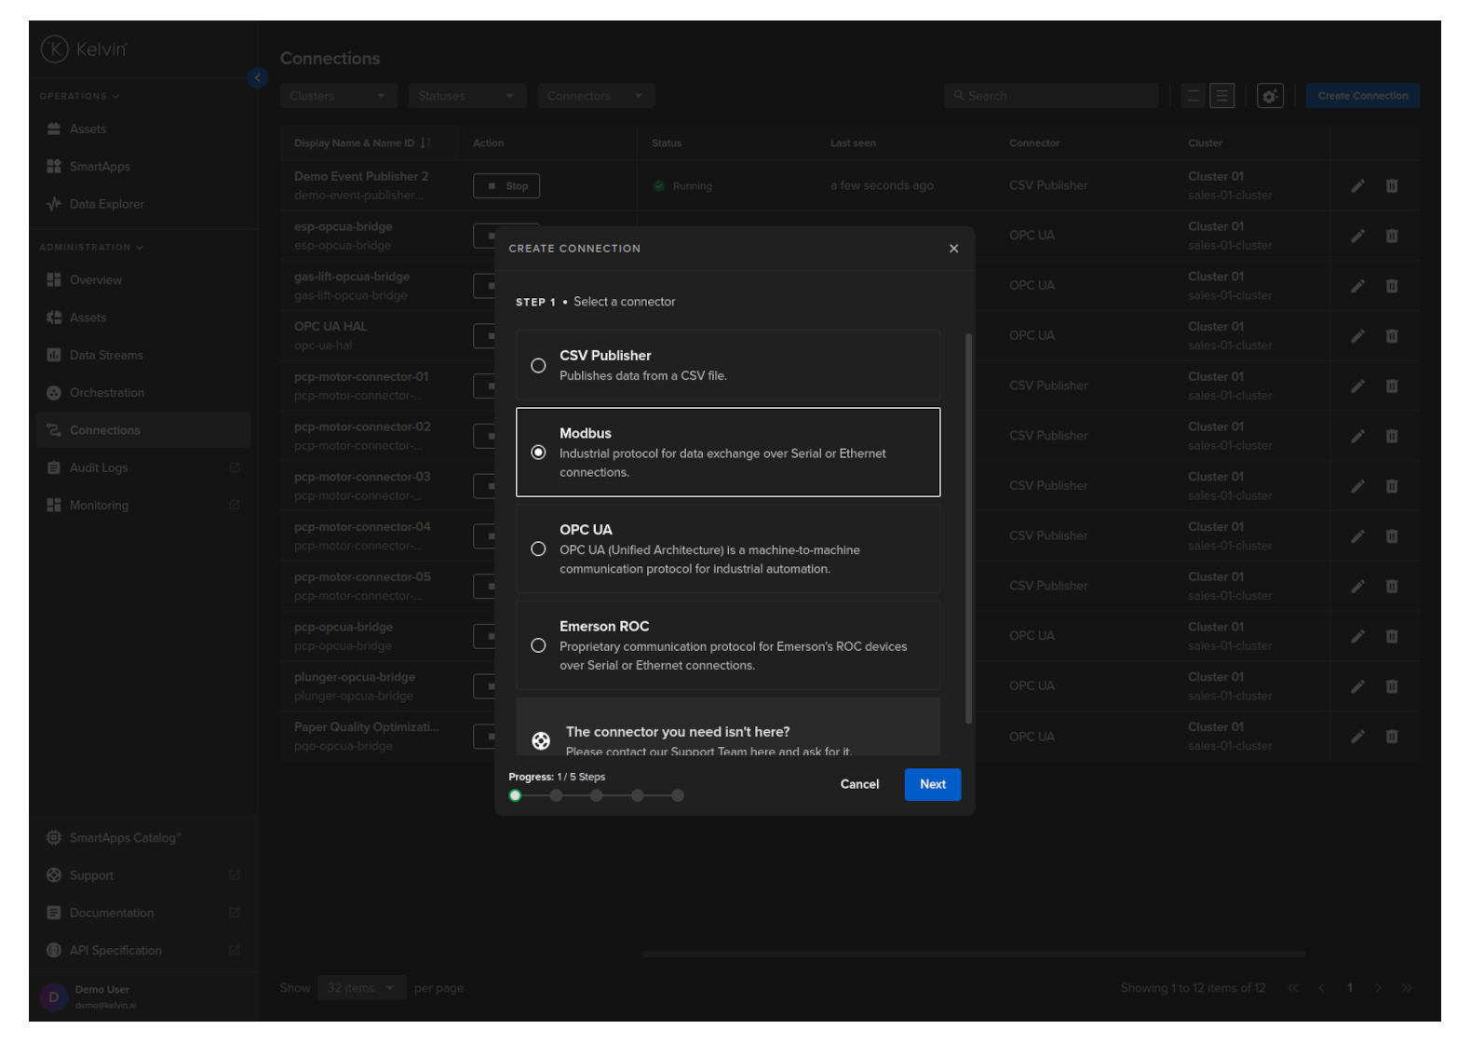The image size is (1471, 1043).
Task: Click the Data Explorer sidebar icon
Action: (x=54, y=204)
